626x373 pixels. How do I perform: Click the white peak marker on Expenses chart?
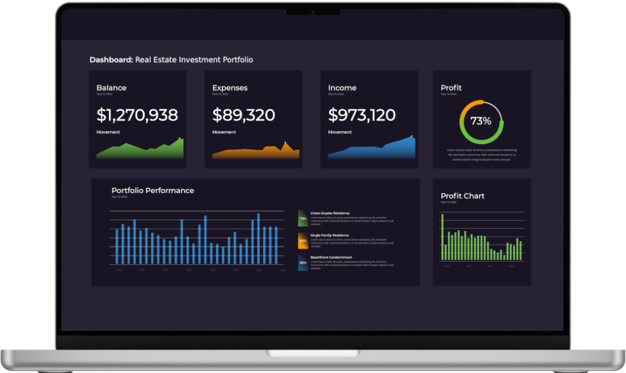coord(285,143)
